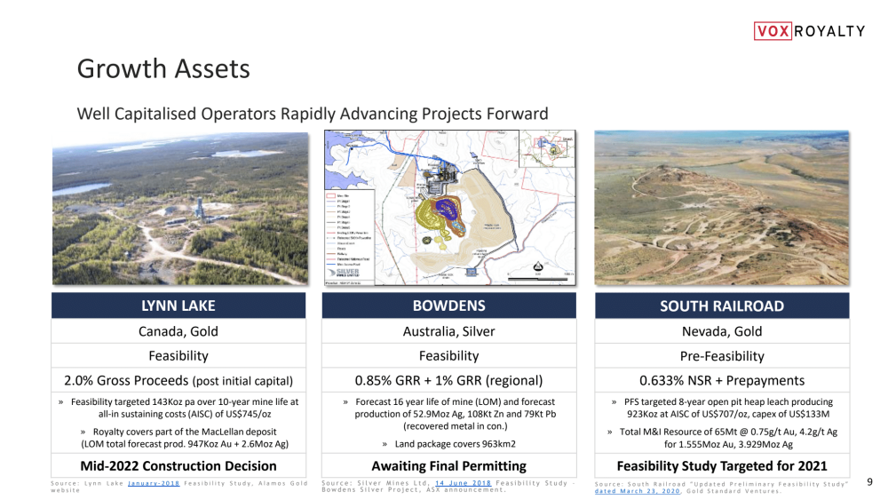Click the SOUTH RAILROAD header
Viewport: 888px width, 500px height.
[722, 306]
